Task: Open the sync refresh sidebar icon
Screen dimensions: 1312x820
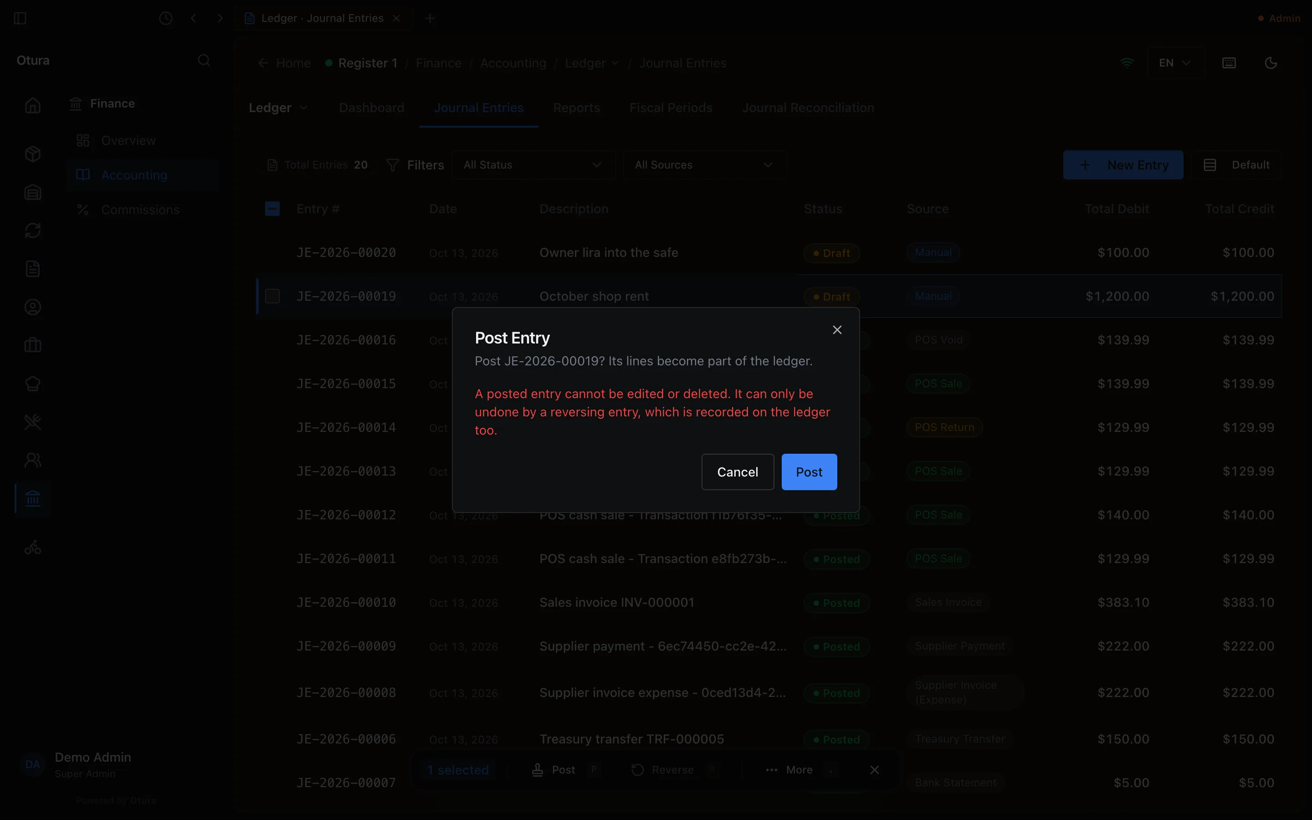Action: (x=33, y=231)
